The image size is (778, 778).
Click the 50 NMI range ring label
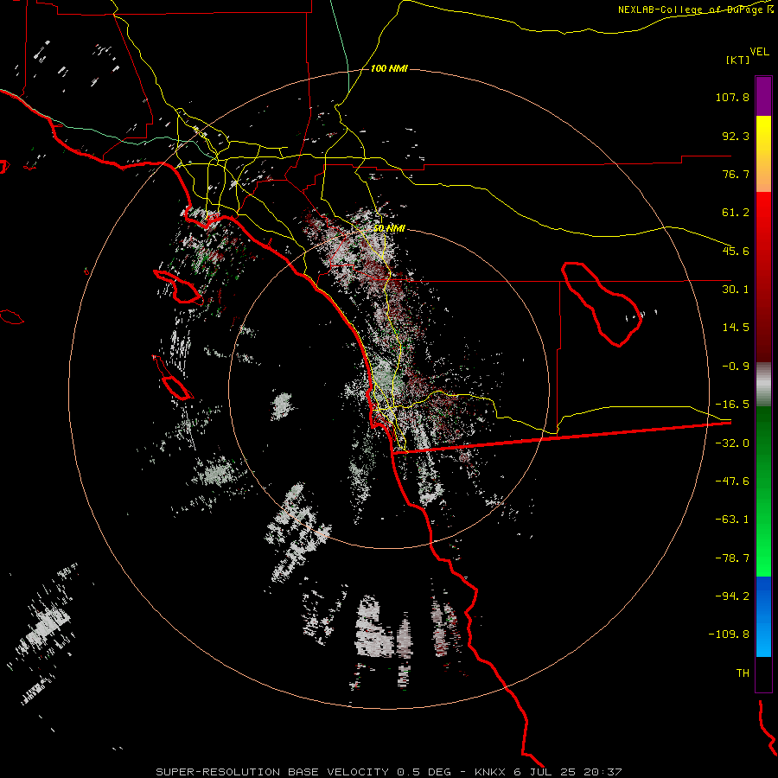[x=389, y=228]
